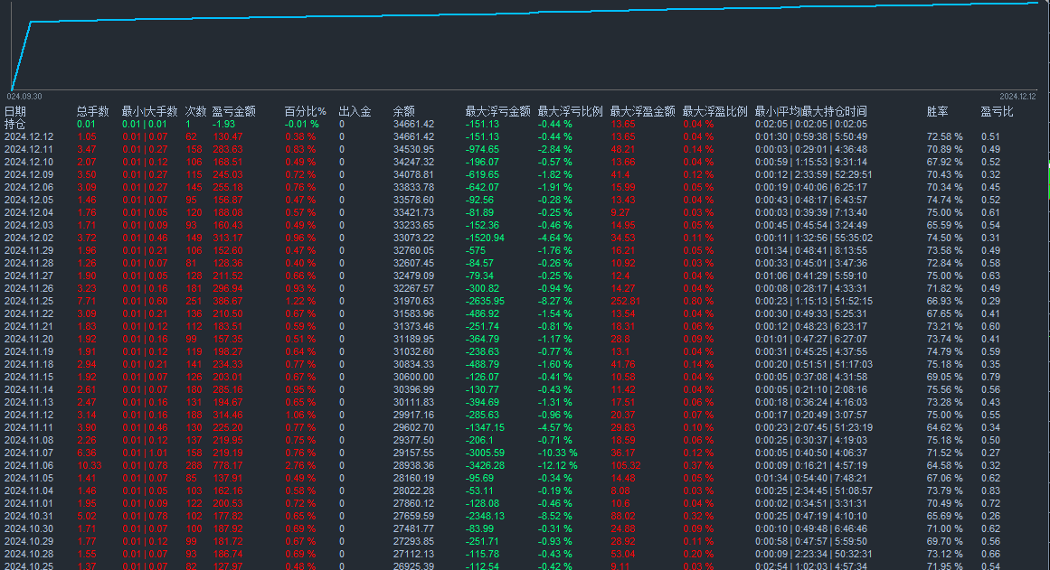Click profit amount 778.17
Screen dimensions: 1050x570
[228, 465]
